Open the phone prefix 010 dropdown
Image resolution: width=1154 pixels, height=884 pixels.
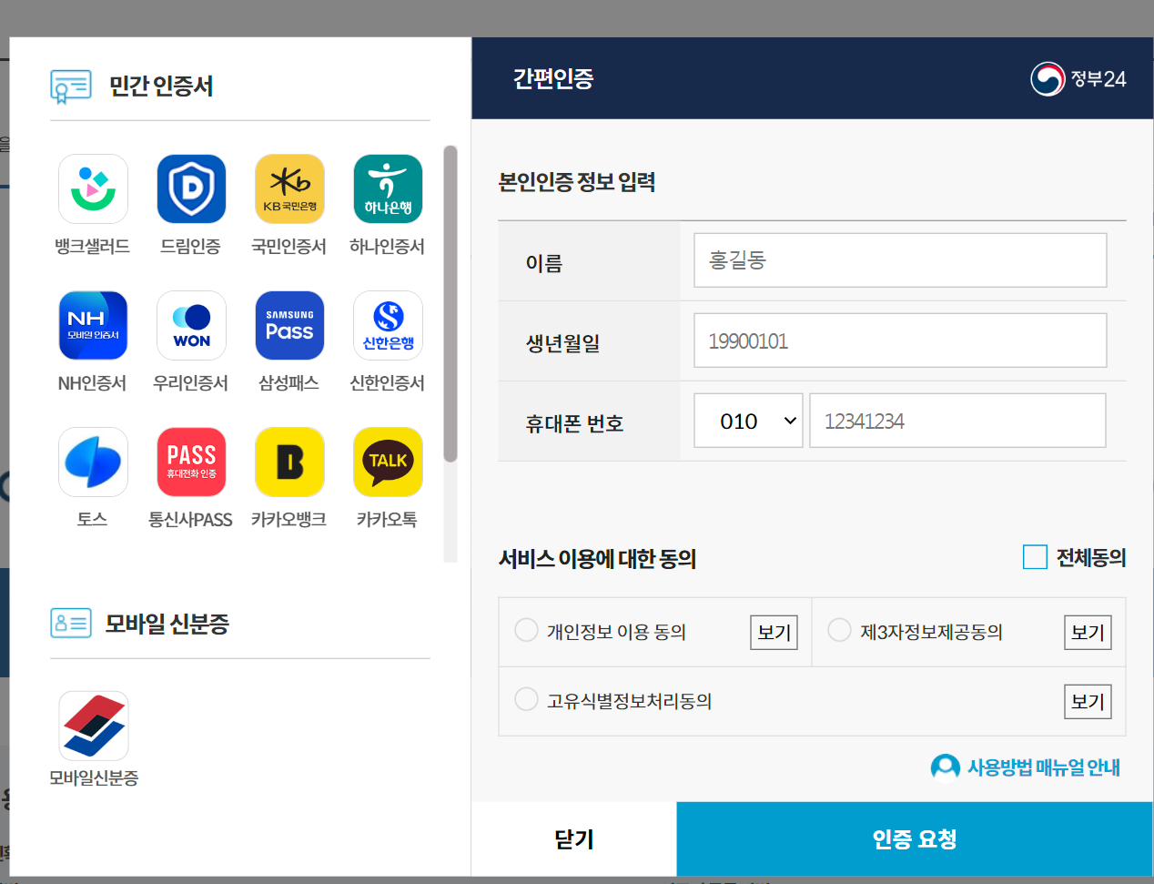748,420
